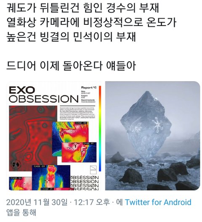Select the tweet line starting with 궤도가
The width and height of the screenshot is (202, 222).
tap(82, 8)
